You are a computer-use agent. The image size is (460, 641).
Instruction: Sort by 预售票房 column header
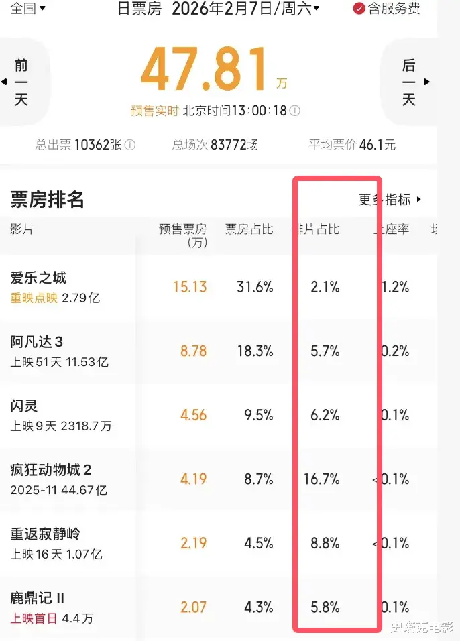[x=182, y=234]
